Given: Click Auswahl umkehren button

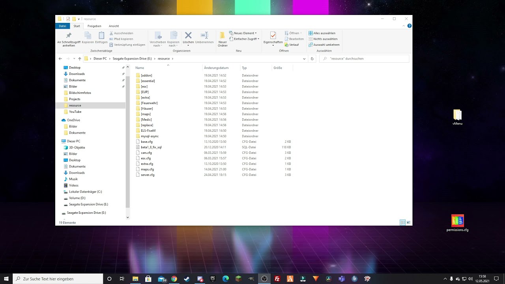Looking at the screenshot, I should coord(324,45).
